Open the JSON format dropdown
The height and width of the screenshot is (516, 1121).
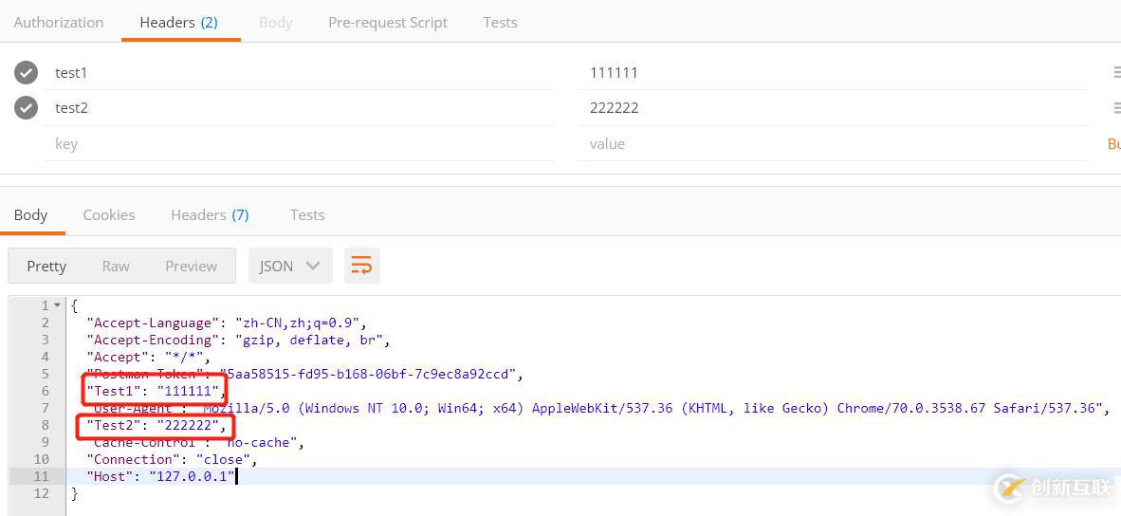[290, 266]
